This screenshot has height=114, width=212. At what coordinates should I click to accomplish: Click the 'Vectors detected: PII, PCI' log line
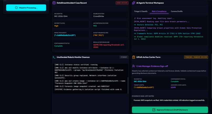(148, 25)
